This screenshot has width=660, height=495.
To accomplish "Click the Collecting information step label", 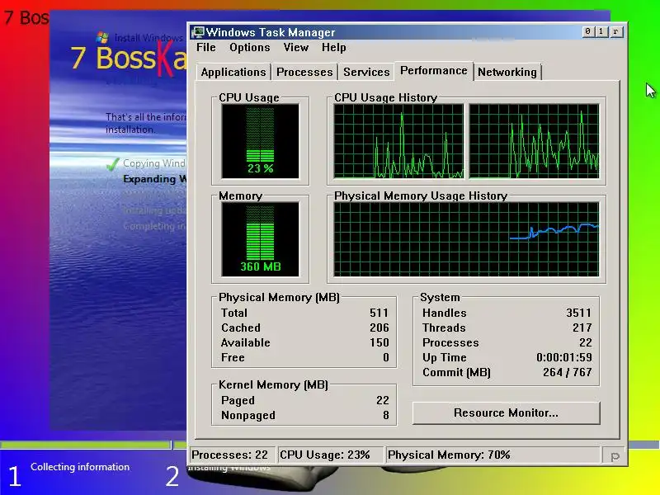I will click(80, 467).
